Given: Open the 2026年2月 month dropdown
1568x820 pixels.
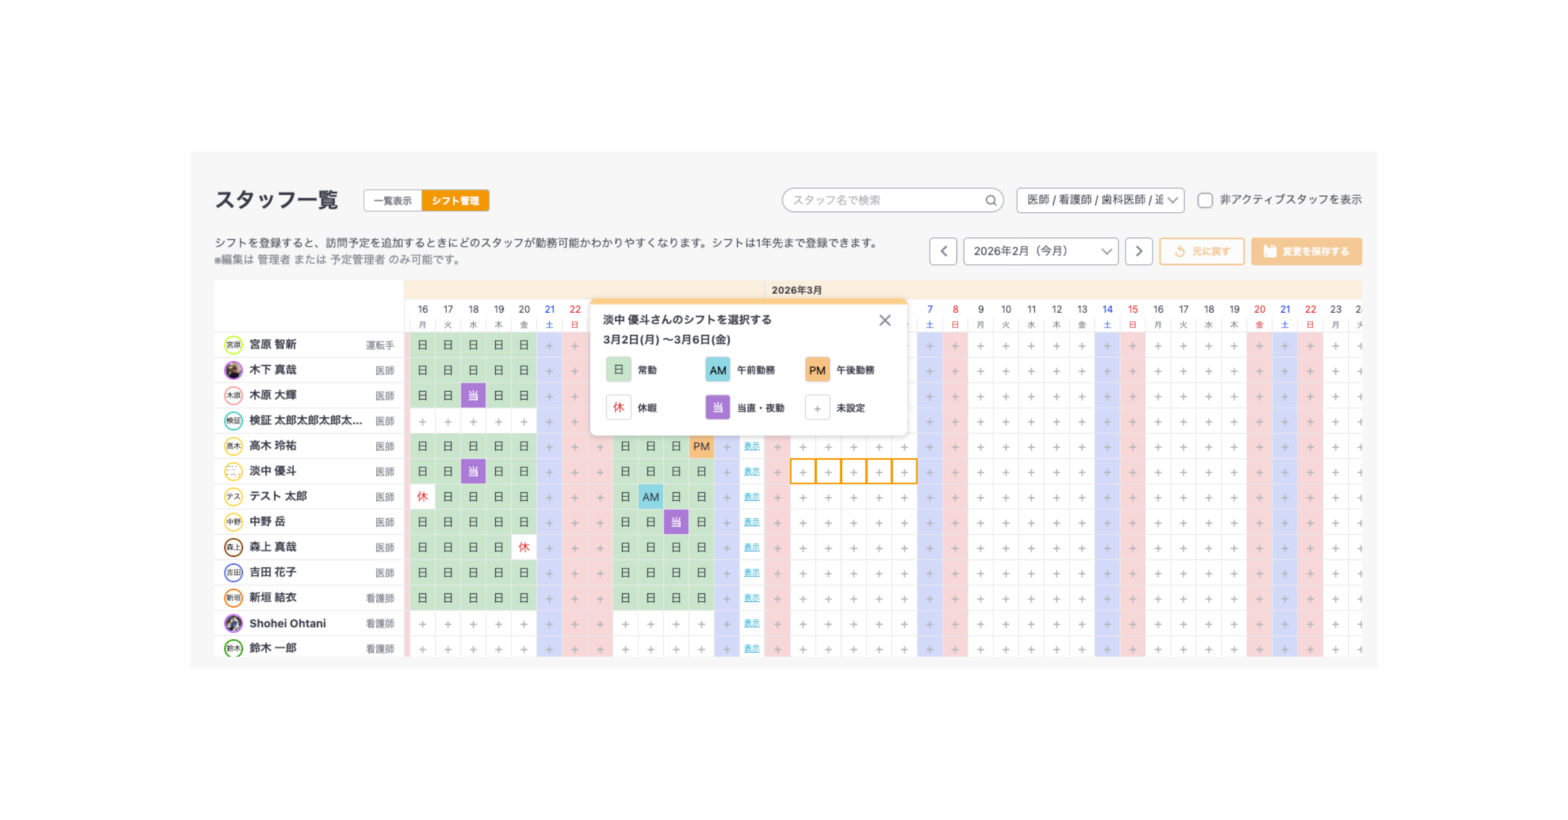Looking at the screenshot, I should tap(1041, 251).
